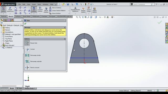Viewport: 168px width, 94px height.
Task: Switch to the Evaluate tab
Action: click(44, 16)
